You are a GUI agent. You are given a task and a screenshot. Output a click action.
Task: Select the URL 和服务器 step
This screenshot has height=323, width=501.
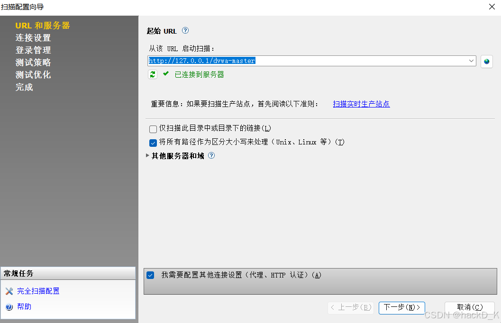(x=43, y=26)
